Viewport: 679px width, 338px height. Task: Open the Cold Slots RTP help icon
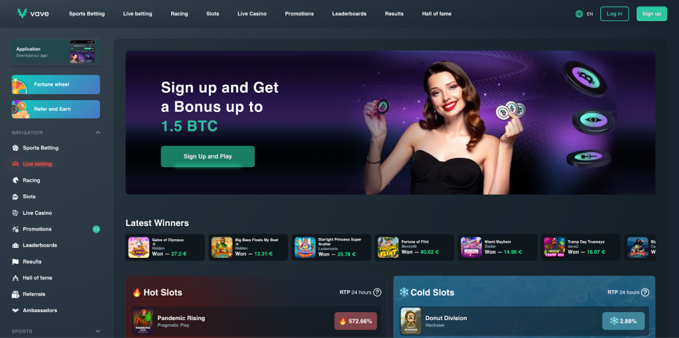click(x=645, y=292)
